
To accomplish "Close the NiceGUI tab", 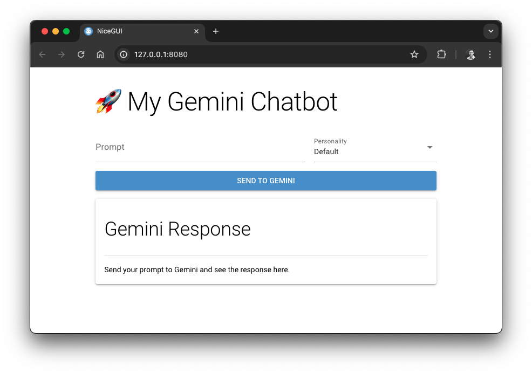I will (x=196, y=31).
